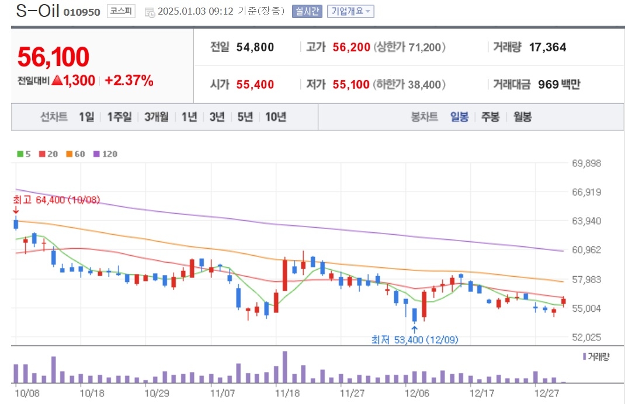Screen dimensions: 625x404
Task: Click the orange 60-day moving average swatch
Action: pyautogui.click(x=70, y=154)
